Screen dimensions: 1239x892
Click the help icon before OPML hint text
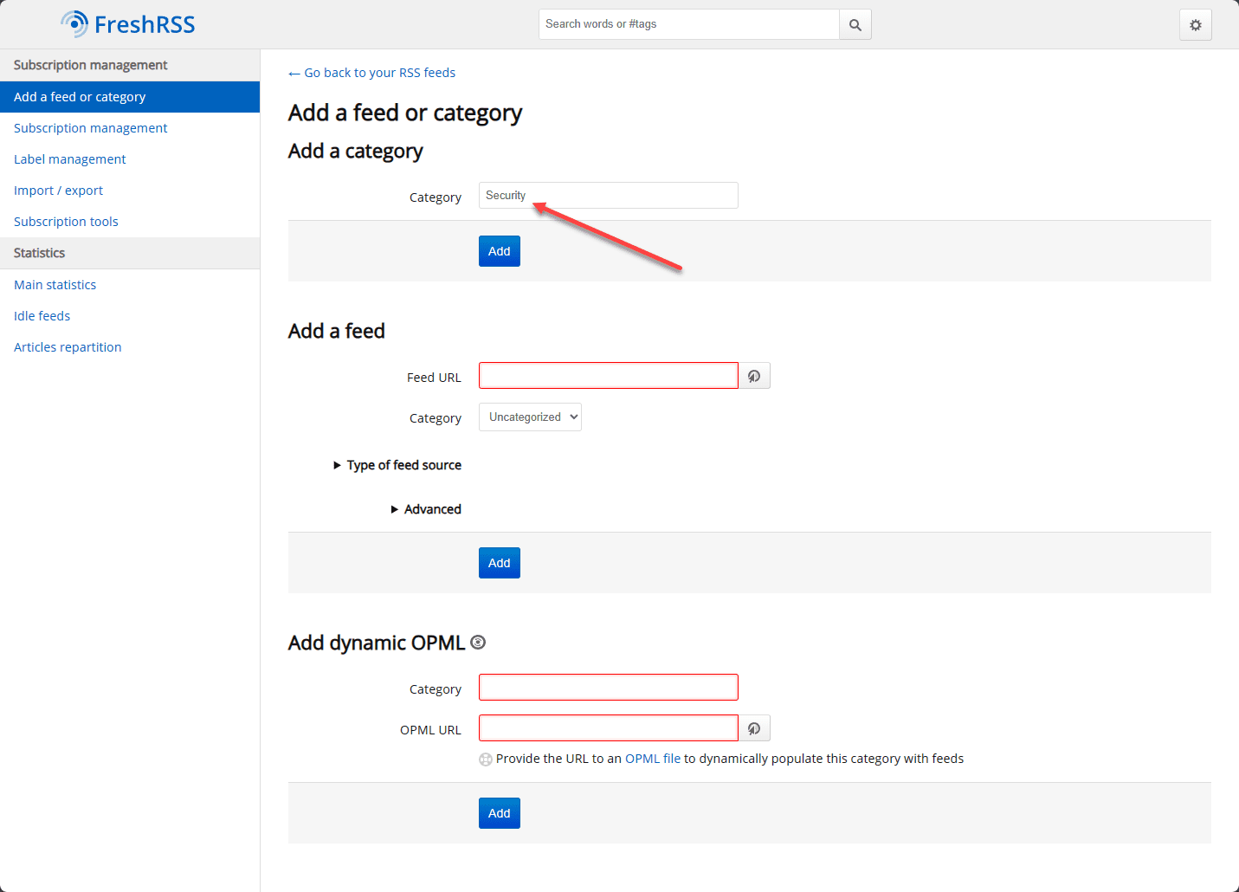[486, 759]
